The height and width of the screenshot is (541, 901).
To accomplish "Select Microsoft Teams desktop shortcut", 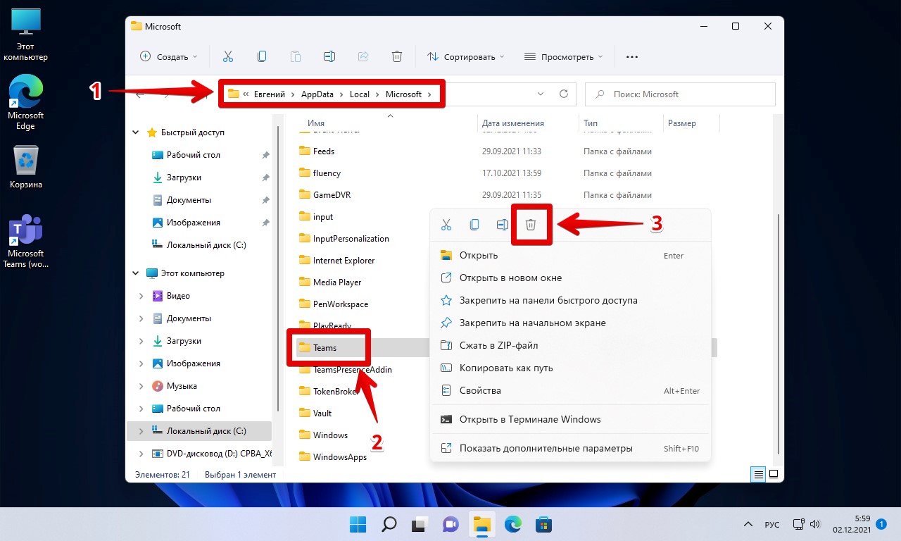I will pos(26,241).
